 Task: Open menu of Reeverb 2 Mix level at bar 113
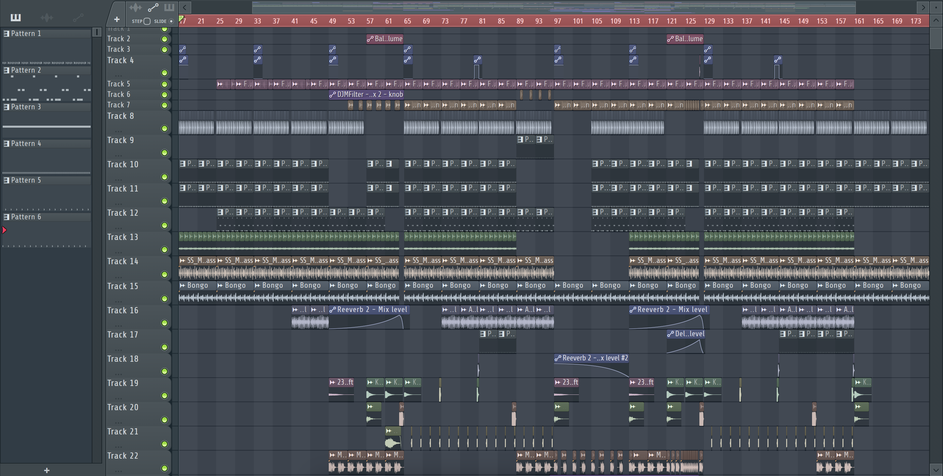coord(633,309)
